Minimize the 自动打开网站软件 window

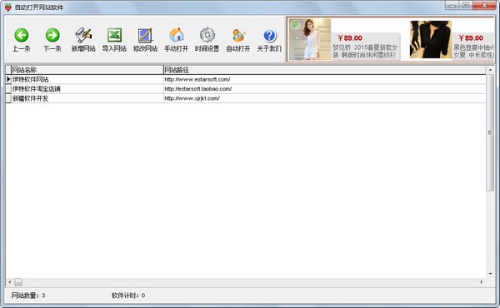(x=452, y=5)
